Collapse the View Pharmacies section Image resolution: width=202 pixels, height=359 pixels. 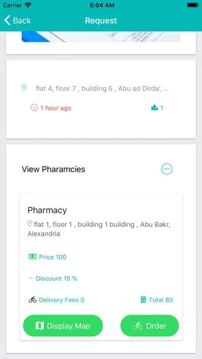[x=167, y=169]
